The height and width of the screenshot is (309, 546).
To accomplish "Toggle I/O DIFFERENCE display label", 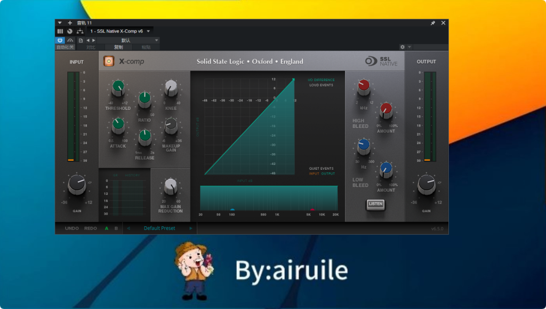I will tap(320, 80).
